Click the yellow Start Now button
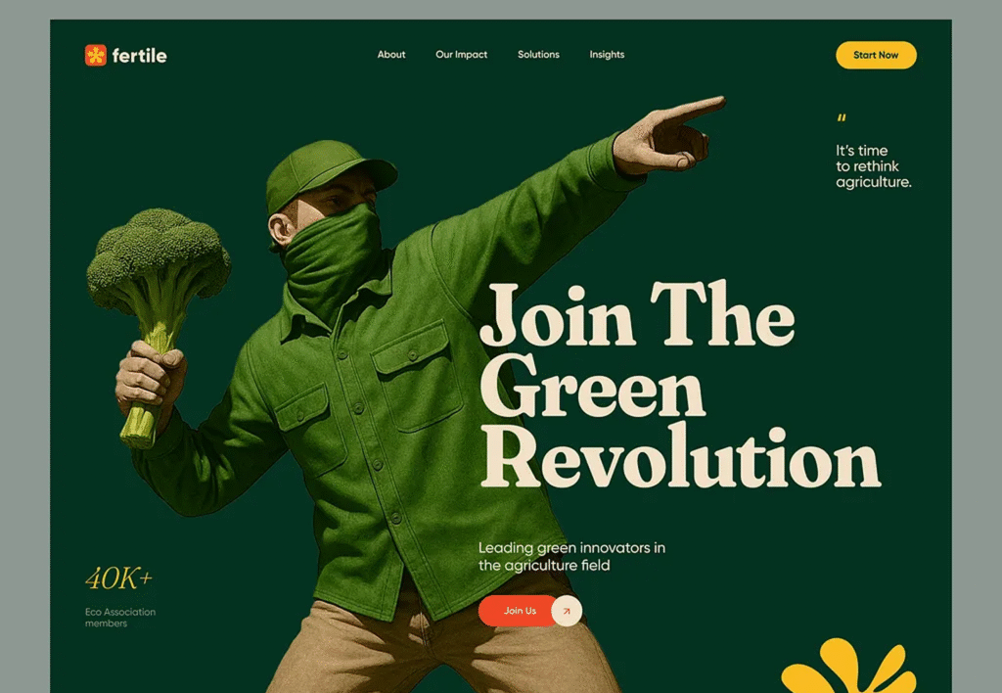1002x693 pixels. point(876,55)
